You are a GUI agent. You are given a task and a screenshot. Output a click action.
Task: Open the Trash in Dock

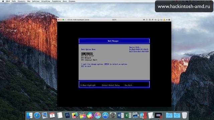[184, 115]
